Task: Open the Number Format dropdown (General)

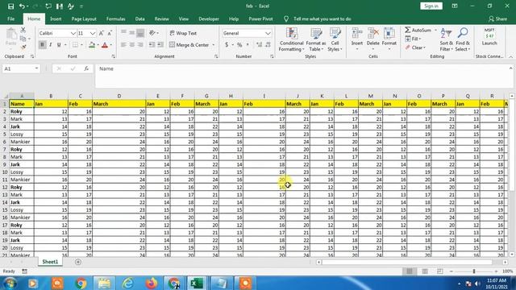Action: coord(268,33)
